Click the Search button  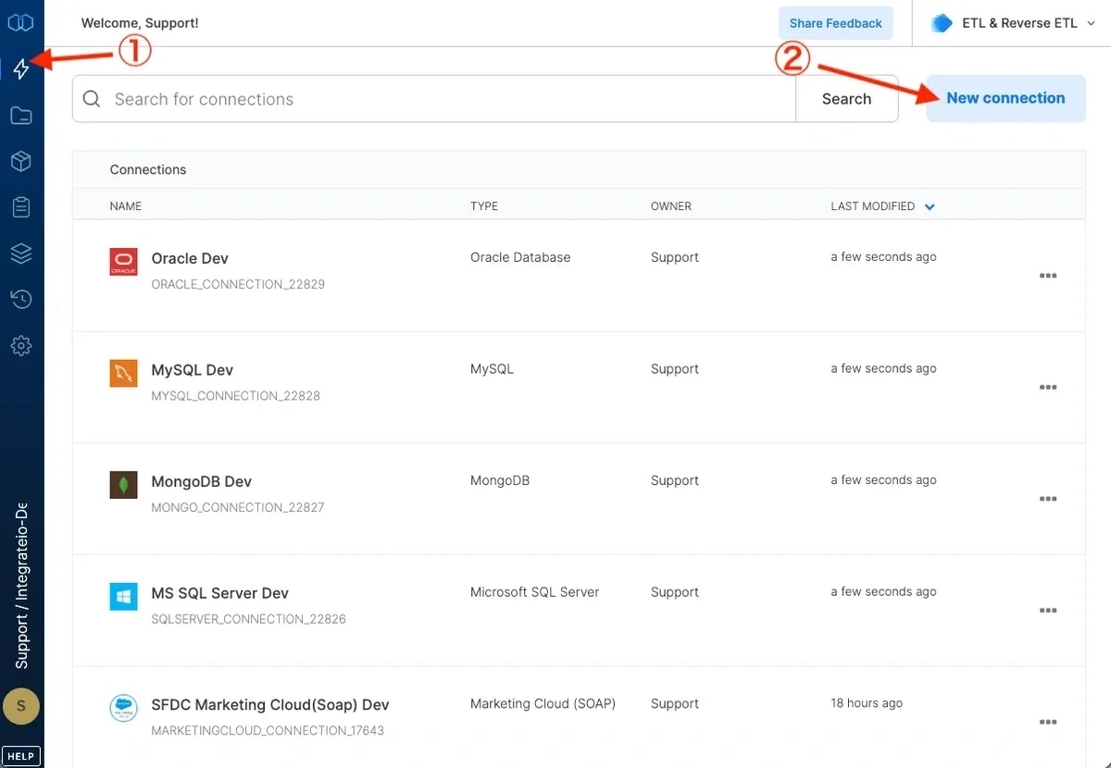[846, 99]
